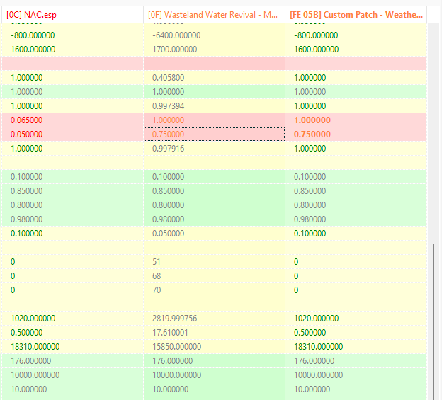442x400 pixels.
Task: Select the 0.065000 cell in NAC.esp
Action: point(72,120)
